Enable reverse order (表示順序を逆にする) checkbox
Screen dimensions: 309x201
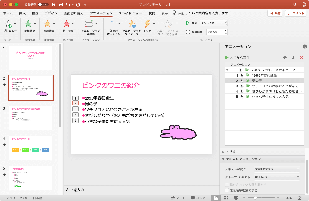point(227,190)
